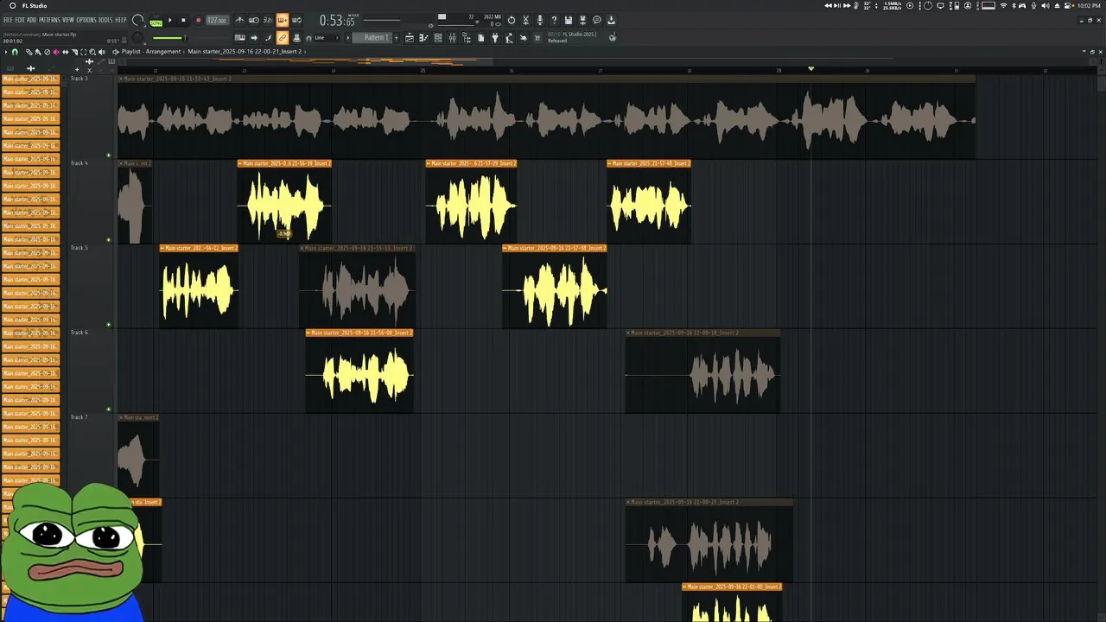
Task: Toggle the countdown before recording
Action: tap(268, 20)
